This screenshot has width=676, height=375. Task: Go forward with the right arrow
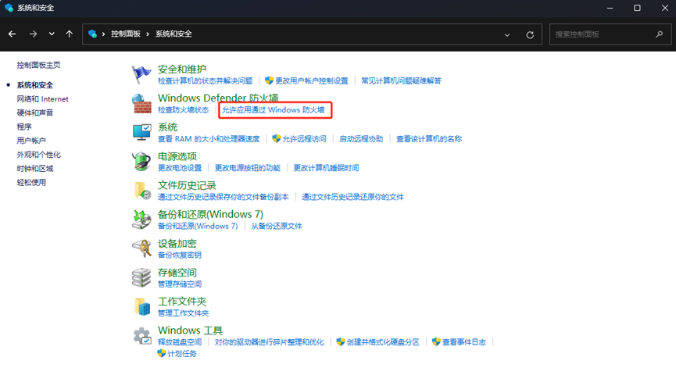click(x=33, y=34)
